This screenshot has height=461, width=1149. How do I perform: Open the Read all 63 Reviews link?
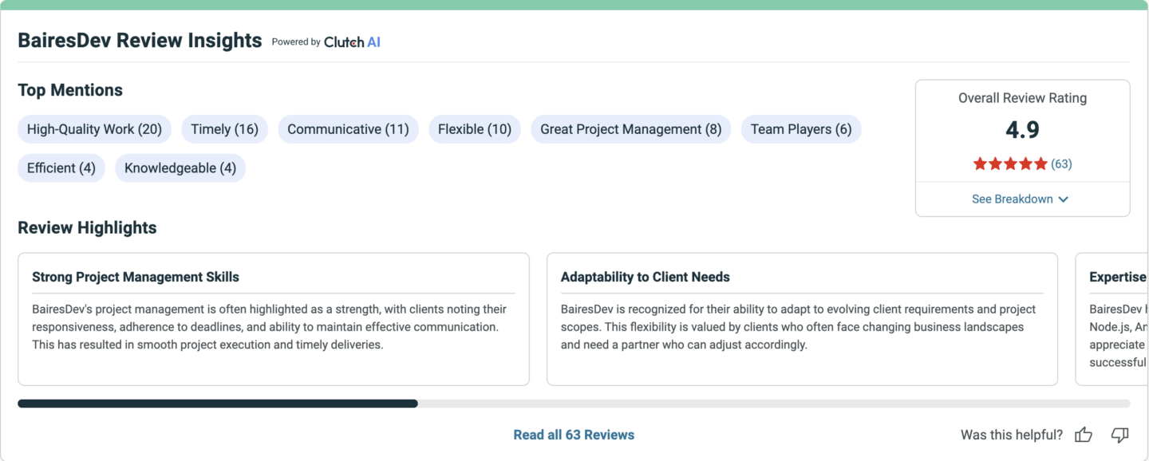(x=574, y=435)
